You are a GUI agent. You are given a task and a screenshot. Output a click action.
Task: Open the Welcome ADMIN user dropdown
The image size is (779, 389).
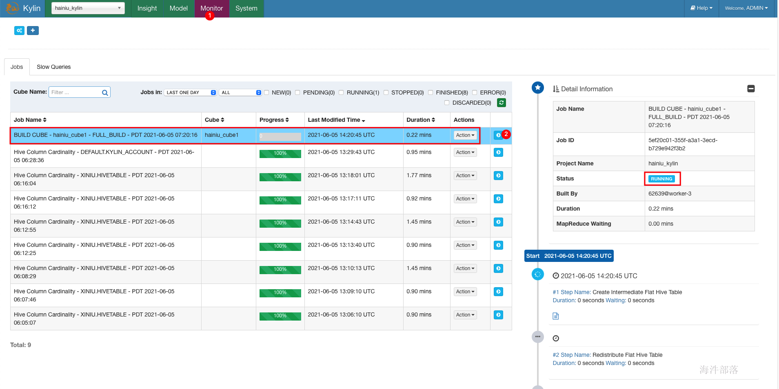click(x=746, y=8)
